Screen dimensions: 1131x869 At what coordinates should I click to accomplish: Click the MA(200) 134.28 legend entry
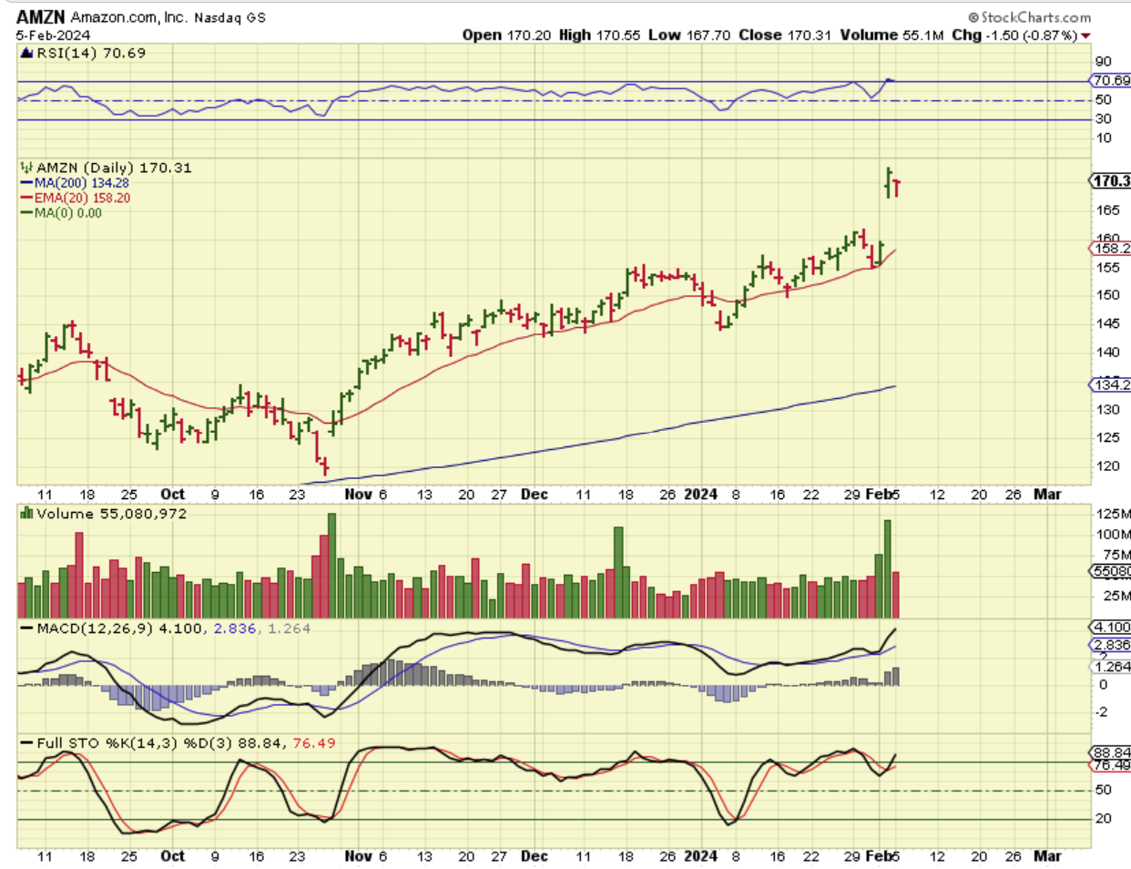point(81,183)
